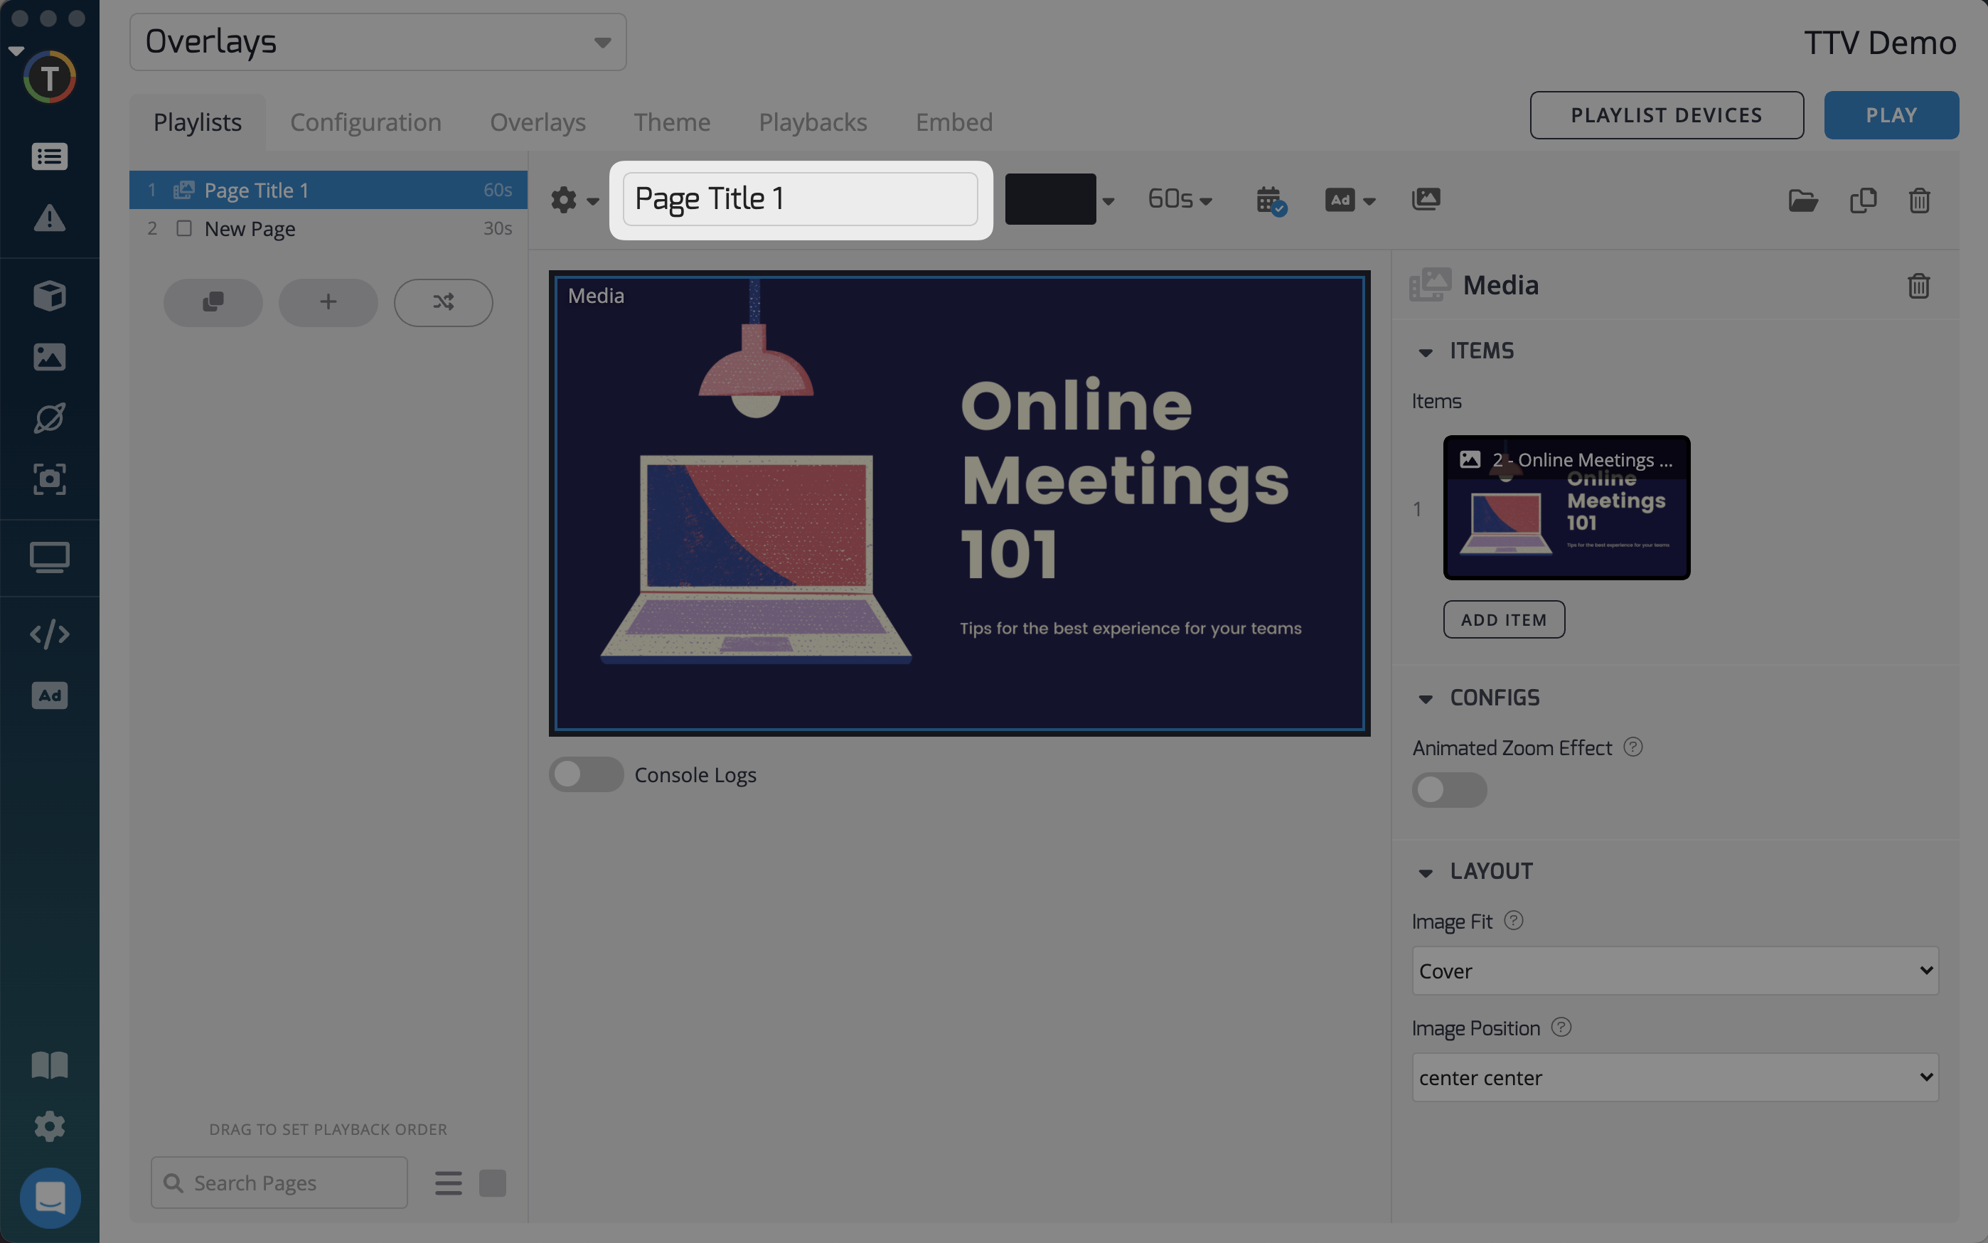Viewport: 1988px width, 1243px height.
Task: Open the devices monitor sidebar icon
Action: pos(49,558)
